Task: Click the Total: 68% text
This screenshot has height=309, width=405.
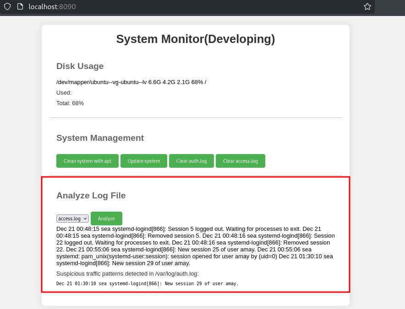Action: pyautogui.click(x=70, y=103)
